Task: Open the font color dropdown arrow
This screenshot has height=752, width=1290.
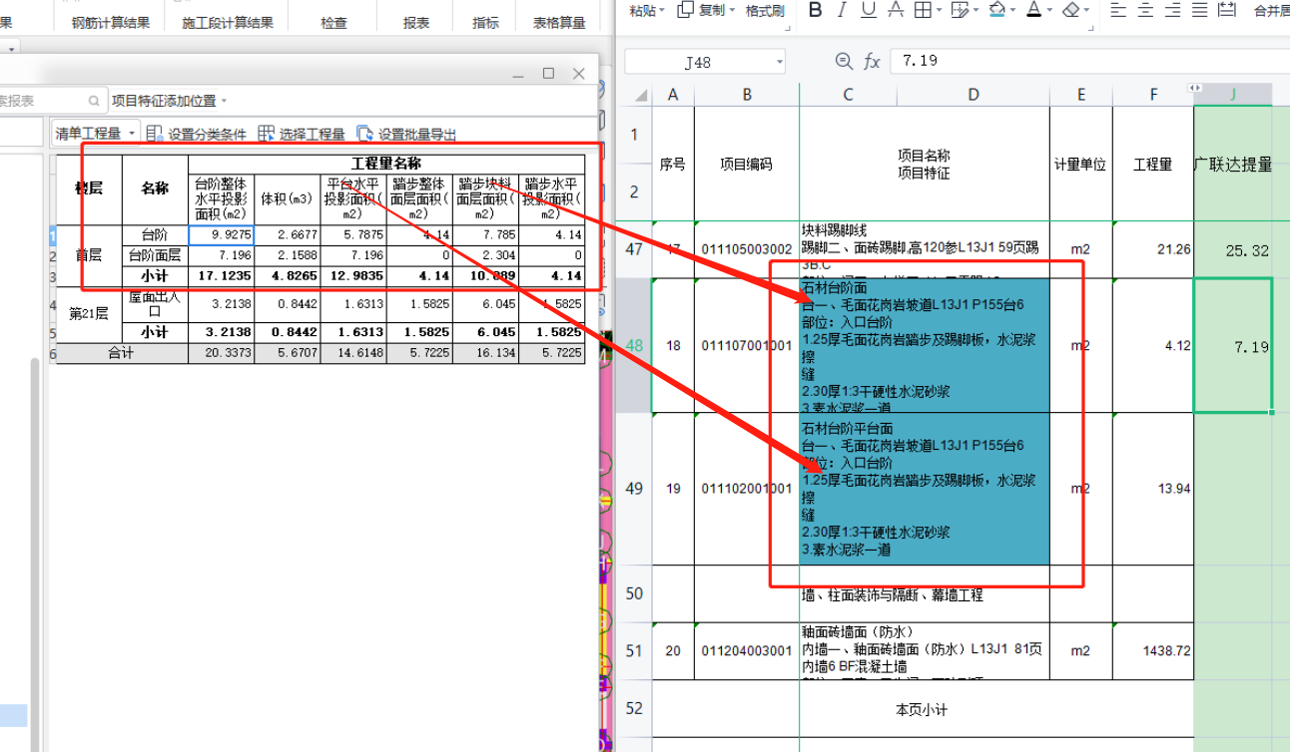Action: click(x=1049, y=10)
